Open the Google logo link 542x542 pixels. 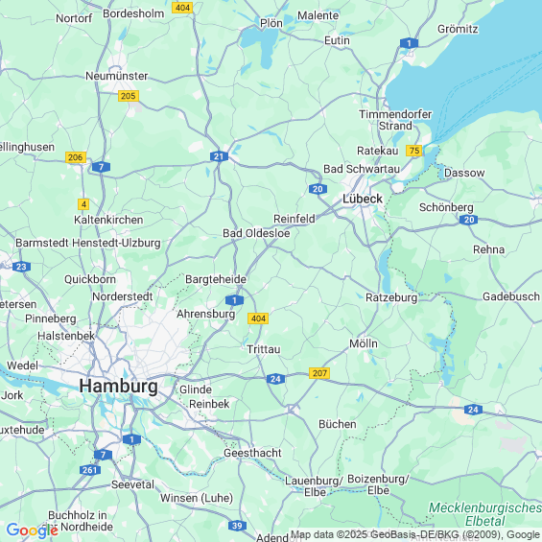coord(33,530)
